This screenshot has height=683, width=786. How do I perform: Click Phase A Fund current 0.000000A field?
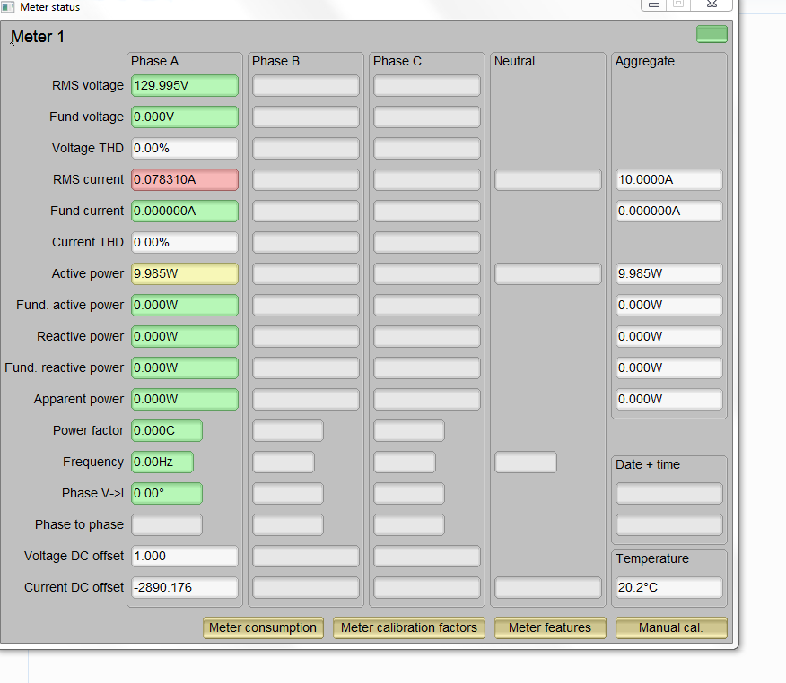tap(185, 211)
